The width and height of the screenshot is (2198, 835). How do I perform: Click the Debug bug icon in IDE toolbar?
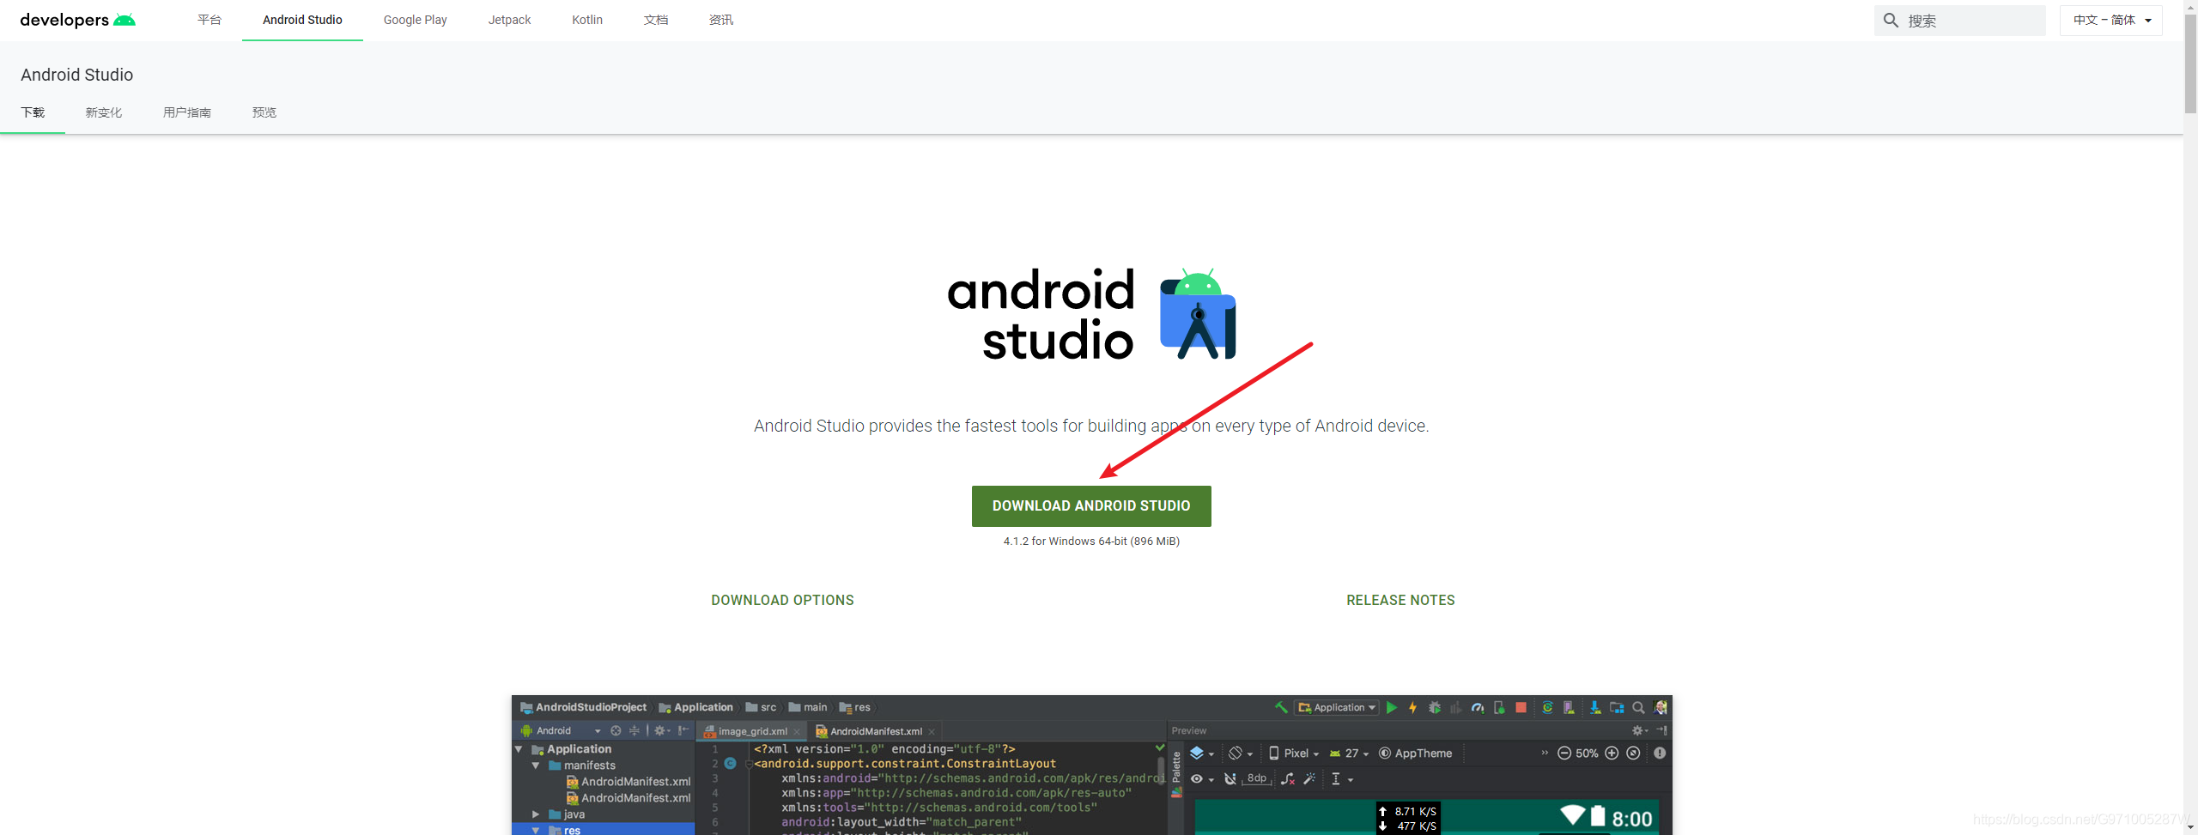tap(1435, 707)
